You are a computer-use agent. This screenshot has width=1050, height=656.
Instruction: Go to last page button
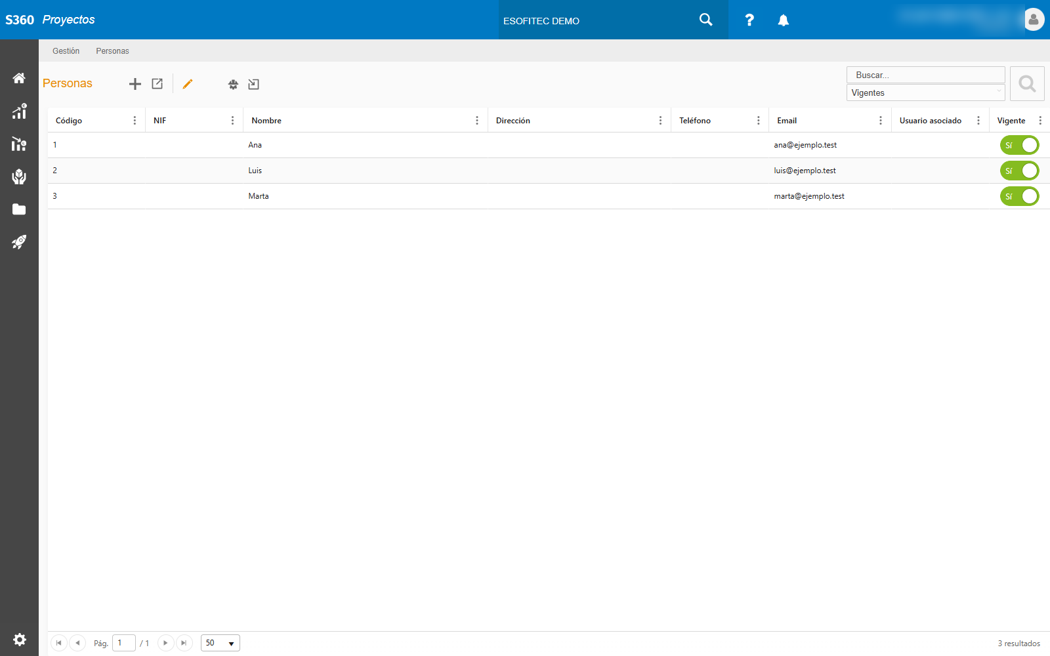click(x=184, y=643)
